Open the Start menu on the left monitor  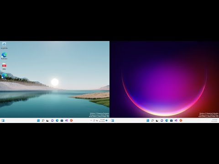[38, 120]
